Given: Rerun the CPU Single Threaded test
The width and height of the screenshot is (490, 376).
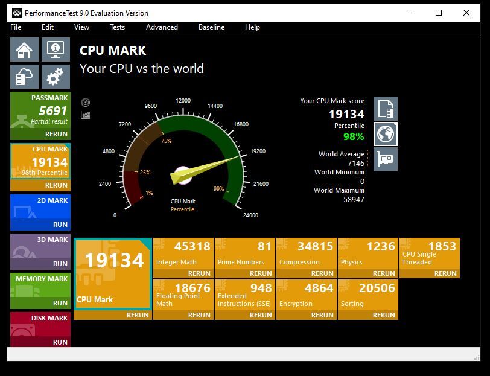Looking at the screenshot, I should pos(430,273).
